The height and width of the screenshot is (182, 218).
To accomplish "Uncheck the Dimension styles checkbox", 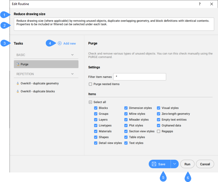I will (126, 108).
